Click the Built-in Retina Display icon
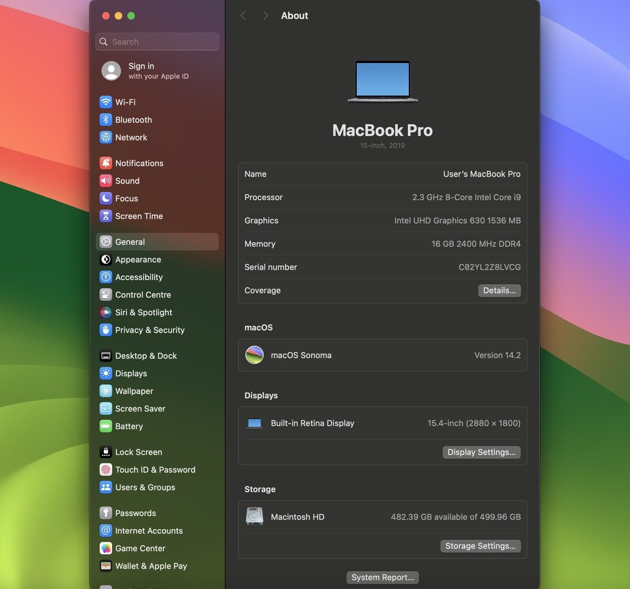This screenshot has height=589, width=630. coord(254,423)
